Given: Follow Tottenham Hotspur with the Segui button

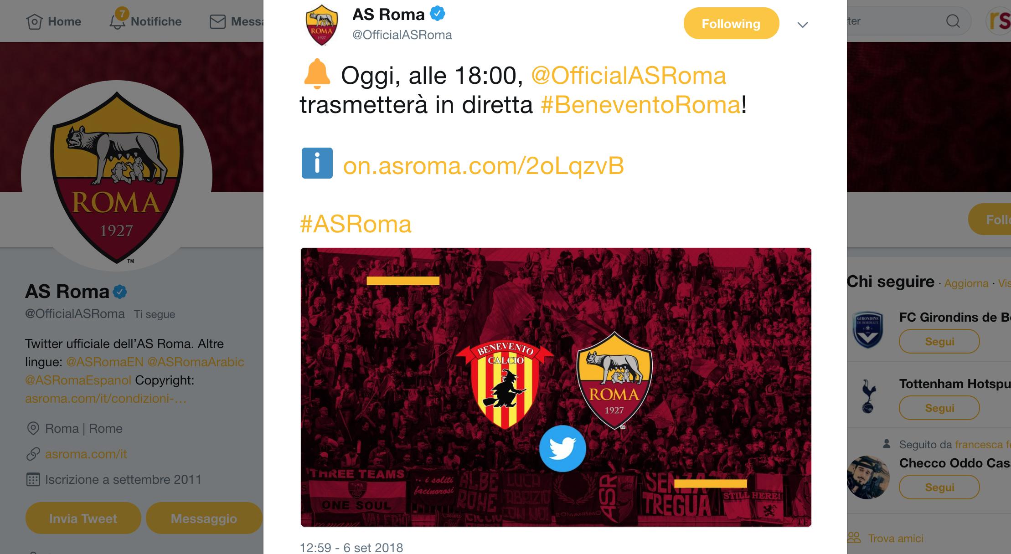Looking at the screenshot, I should [x=939, y=408].
